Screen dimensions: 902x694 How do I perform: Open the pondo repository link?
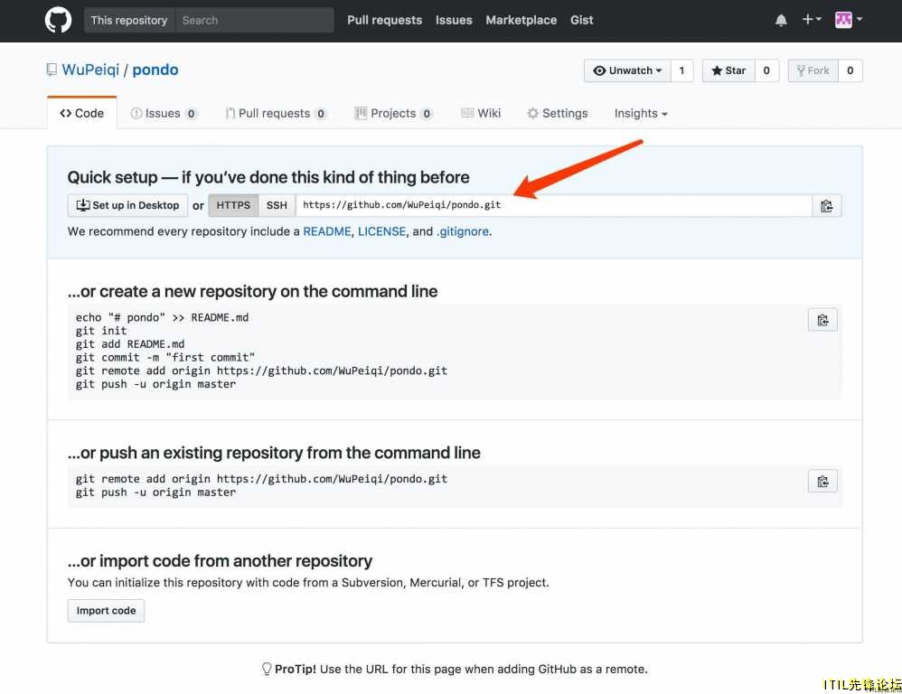(x=155, y=70)
